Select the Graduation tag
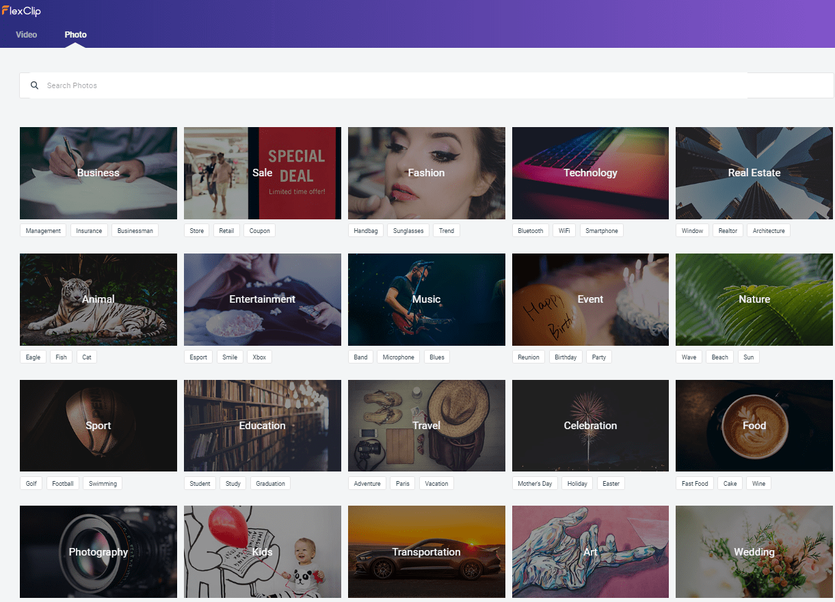 click(271, 484)
